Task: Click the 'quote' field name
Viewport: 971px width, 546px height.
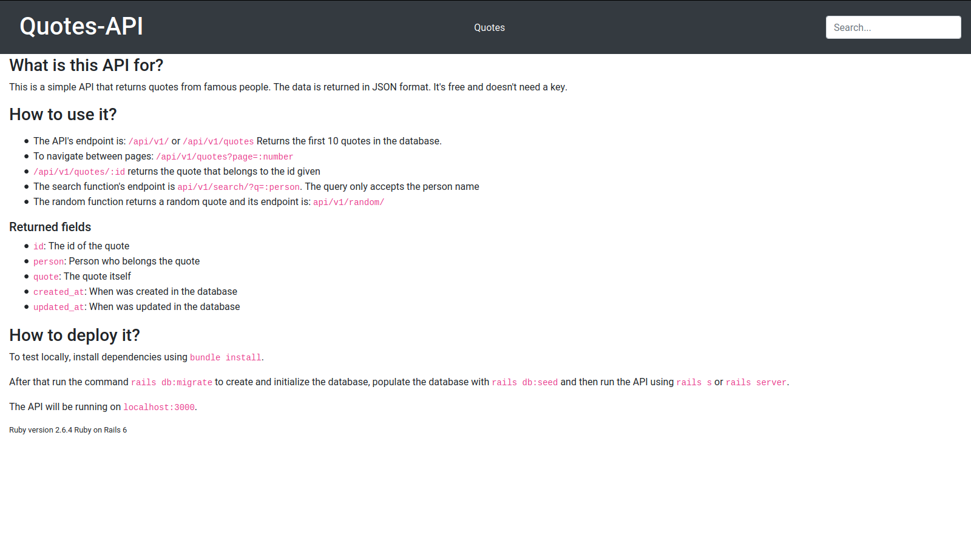Action: coord(46,277)
